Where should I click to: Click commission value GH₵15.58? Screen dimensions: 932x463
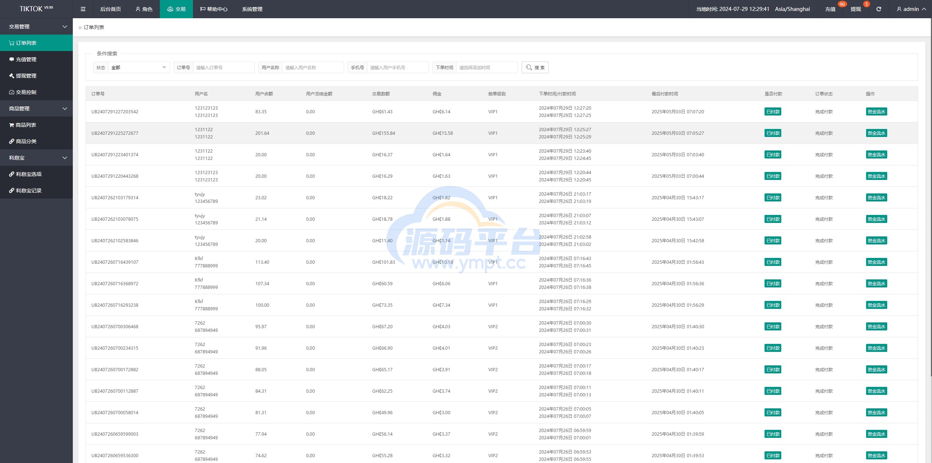point(443,133)
